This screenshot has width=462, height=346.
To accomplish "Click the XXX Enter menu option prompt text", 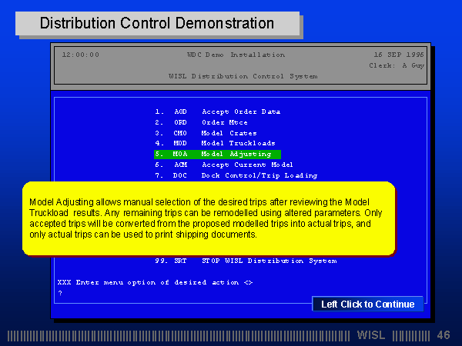I will tap(155, 282).
